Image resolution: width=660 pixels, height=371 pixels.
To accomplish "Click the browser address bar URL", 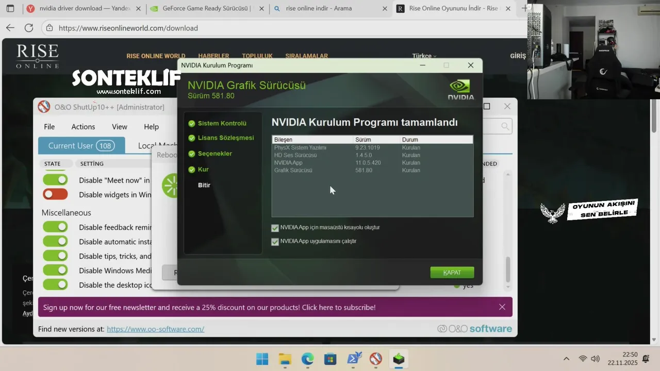I will click(128, 28).
